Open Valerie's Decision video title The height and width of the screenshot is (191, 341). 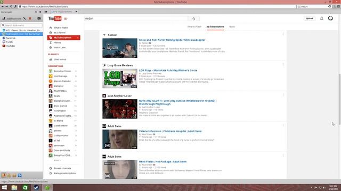(170, 131)
